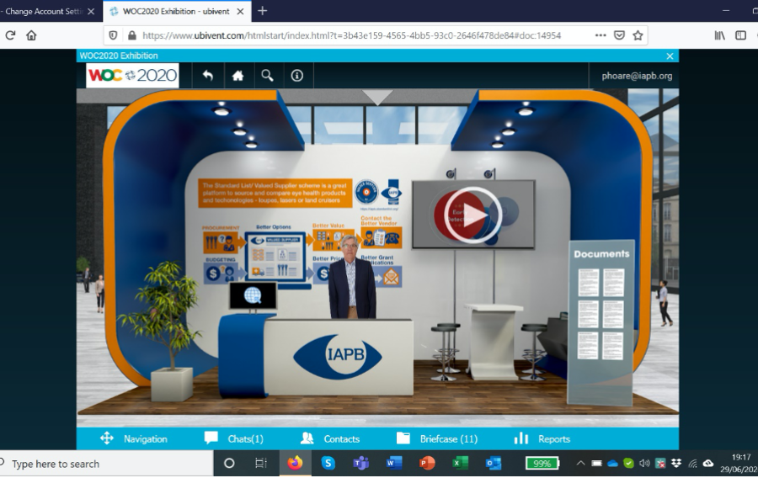The height and width of the screenshot is (478, 758).
Task: Open tracking protection shield
Action: (x=113, y=35)
